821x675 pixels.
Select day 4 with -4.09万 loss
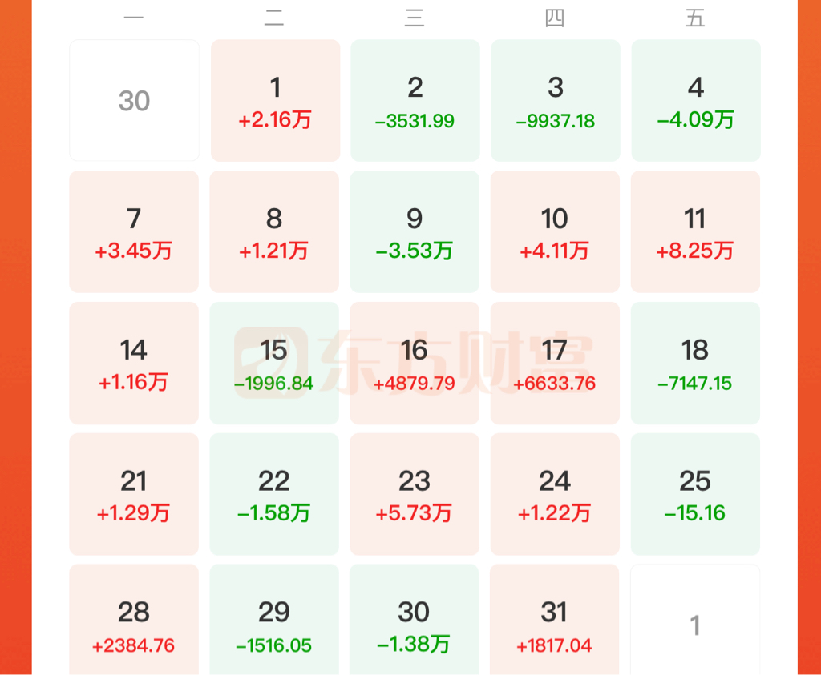pyautogui.click(x=695, y=100)
